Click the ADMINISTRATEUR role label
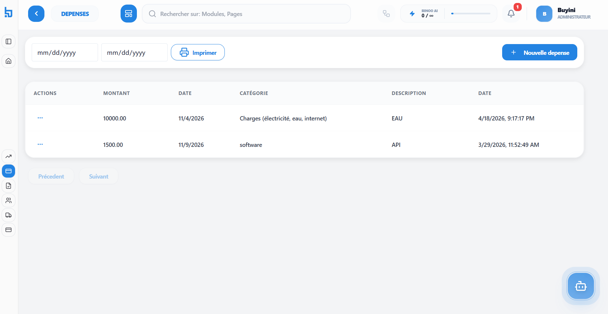This screenshot has height=314, width=608. 574,17
